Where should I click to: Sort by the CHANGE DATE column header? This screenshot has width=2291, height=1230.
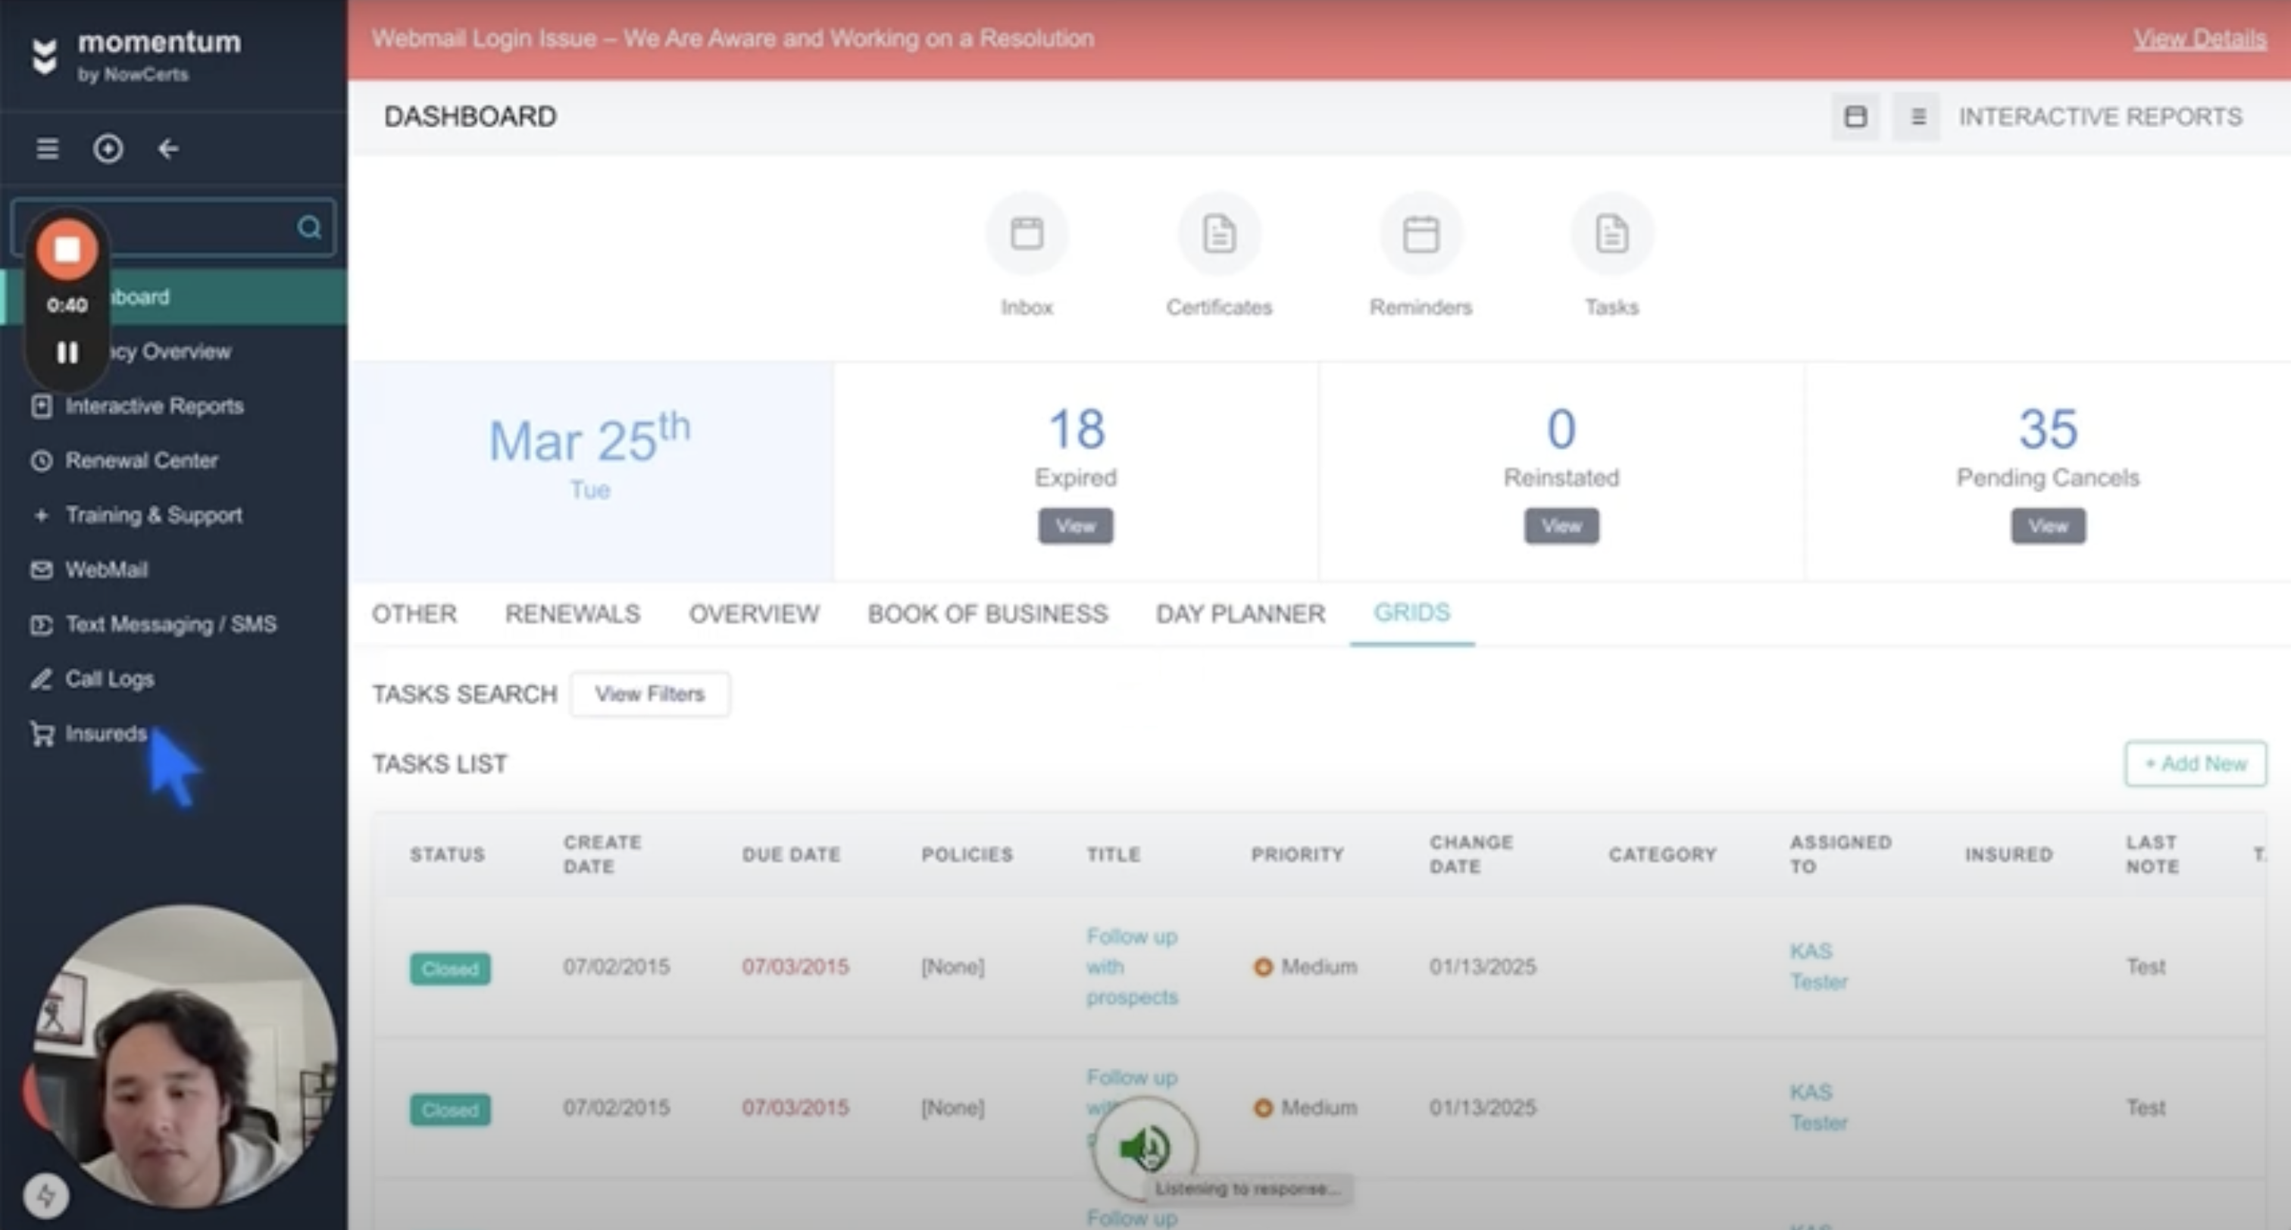click(1471, 854)
